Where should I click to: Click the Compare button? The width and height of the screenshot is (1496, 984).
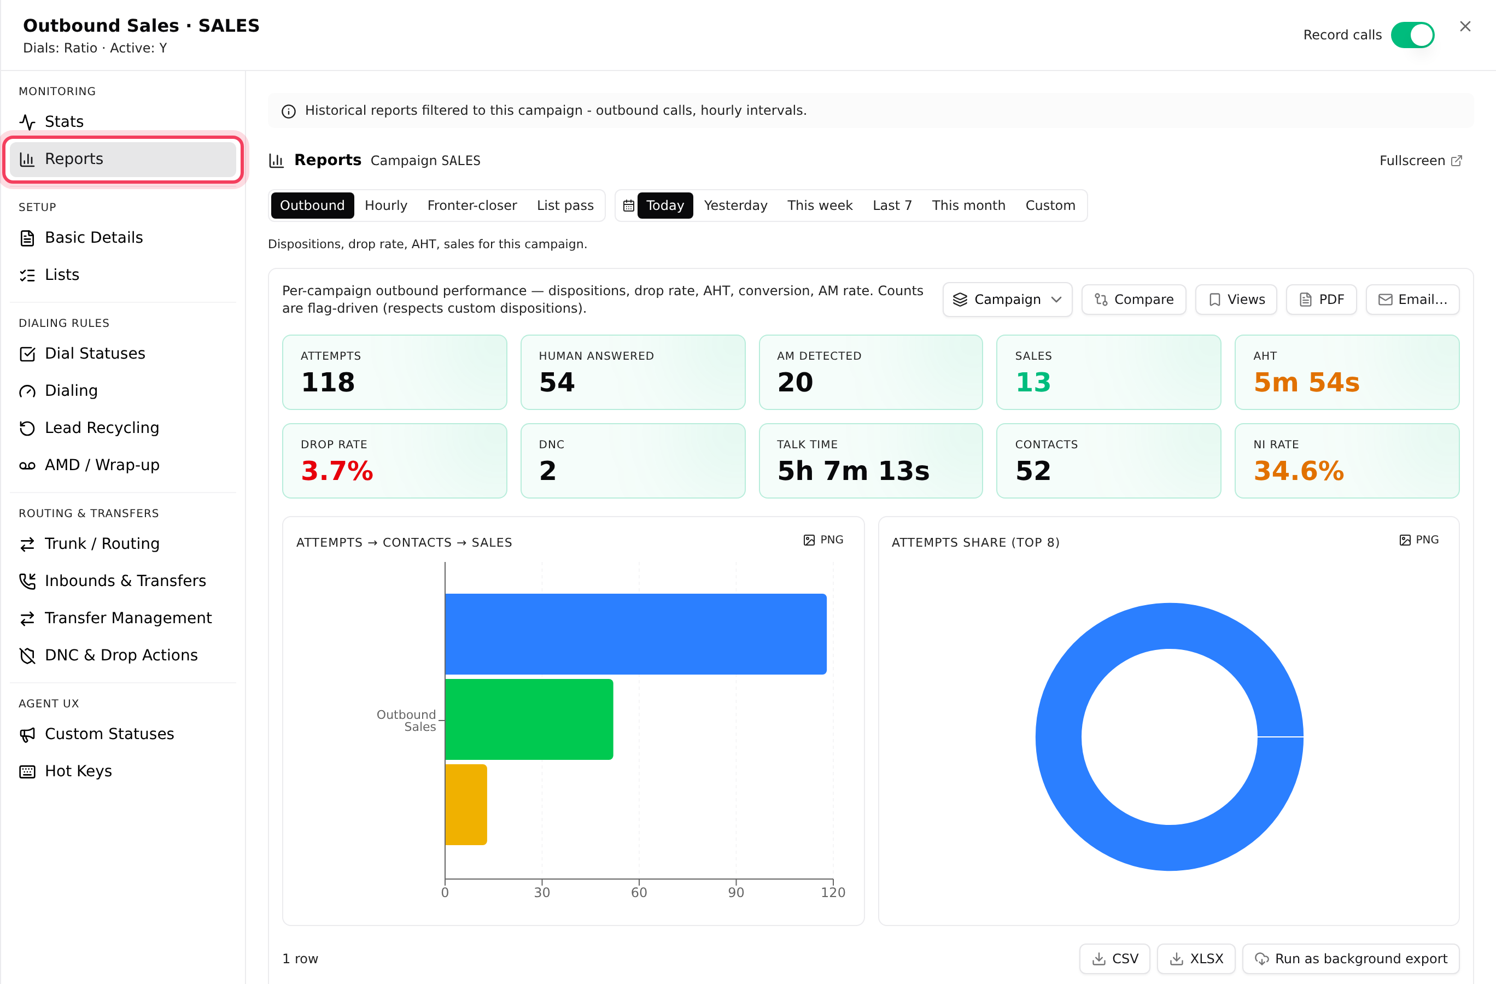click(x=1133, y=300)
